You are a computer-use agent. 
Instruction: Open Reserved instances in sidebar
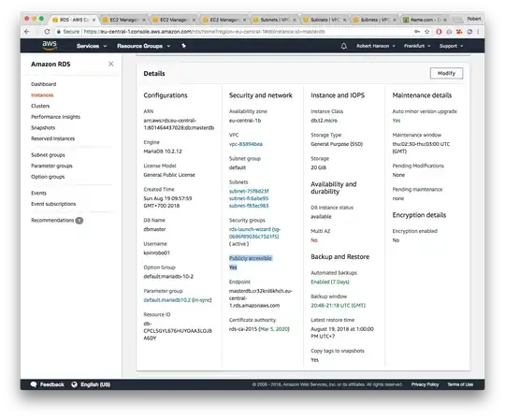(x=52, y=138)
